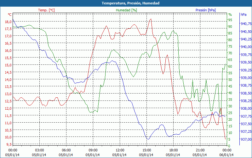This screenshot has width=252, height=158.
Task: Click the temperature axis value '16,0'
Action: (9, 51)
